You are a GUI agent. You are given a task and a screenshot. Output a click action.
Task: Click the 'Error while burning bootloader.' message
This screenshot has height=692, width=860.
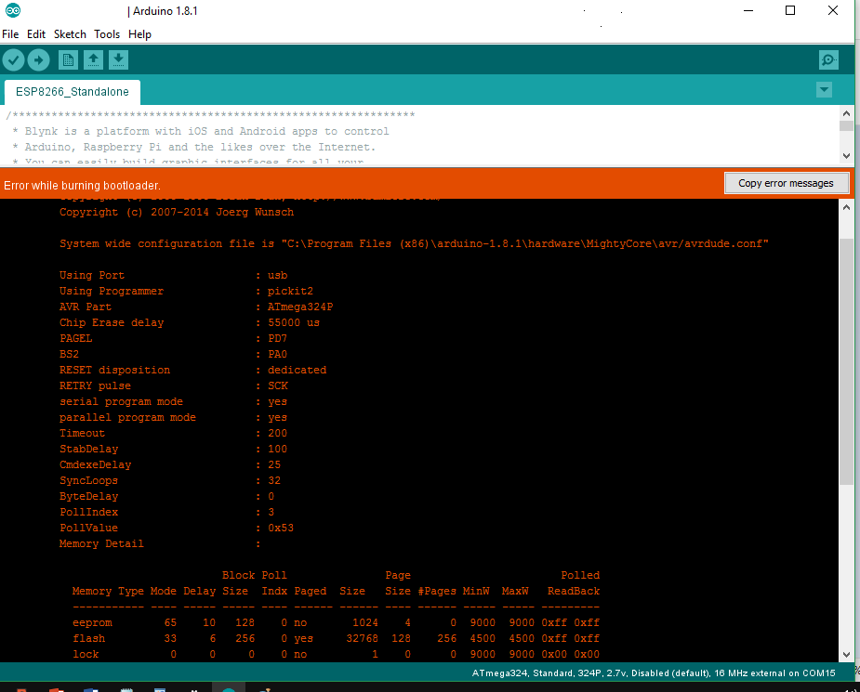[x=82, y=185]
